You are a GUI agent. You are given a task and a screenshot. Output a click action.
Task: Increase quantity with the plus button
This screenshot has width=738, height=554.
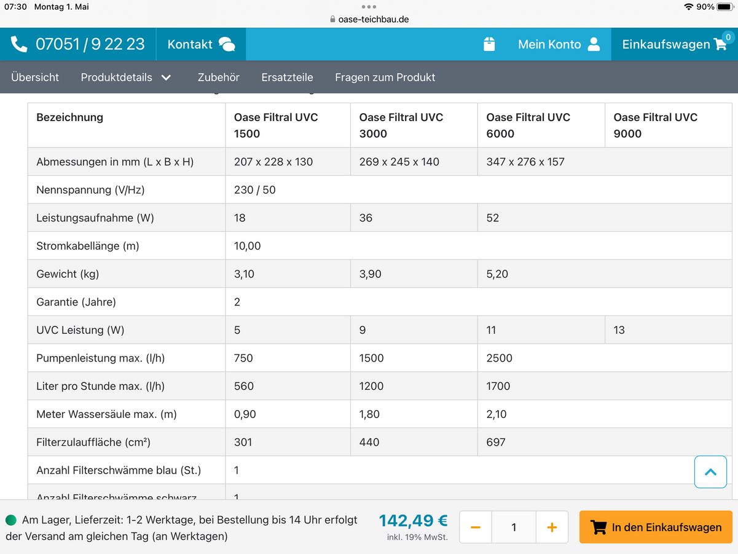[x=552, y=527]
